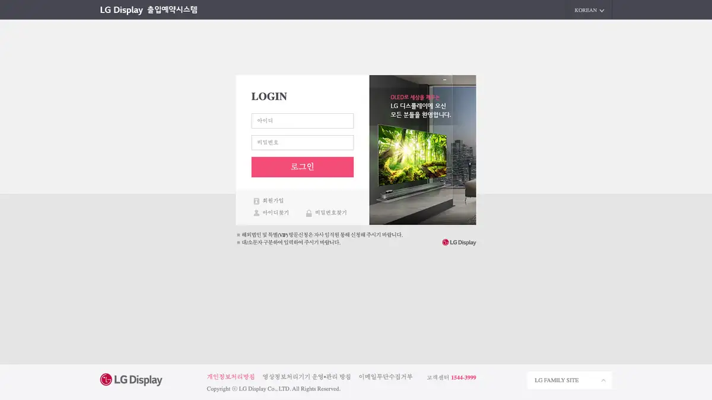Viewport: 712px width, 400px height.
Task: Focus the 아이디 input field
Action: coord(302,121)
